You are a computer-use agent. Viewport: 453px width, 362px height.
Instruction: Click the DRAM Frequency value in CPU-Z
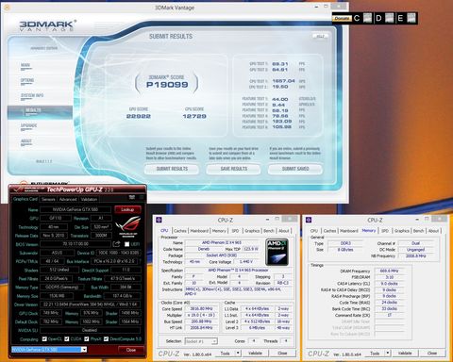click(389, 271)
